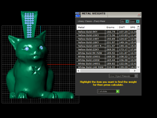Click the green arrow beside Calculate
157x118 pixels.
click(x=118, y=91)
